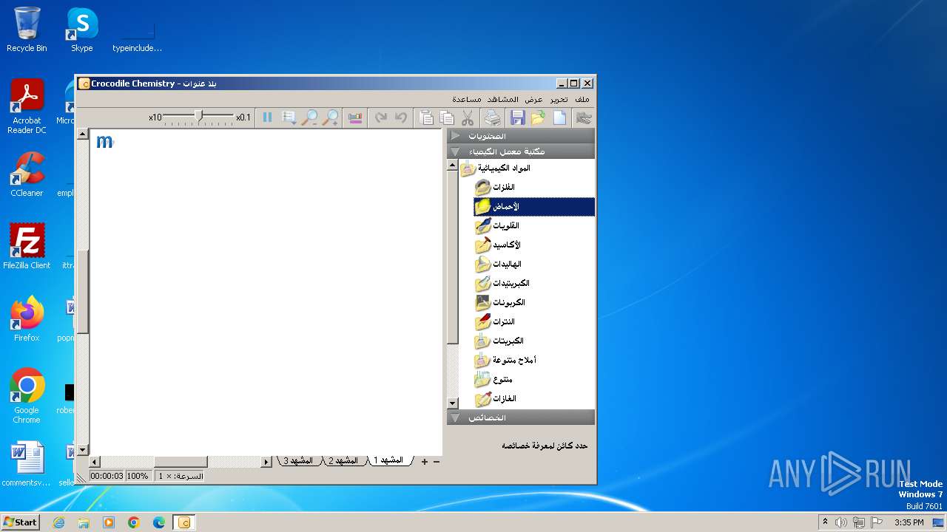Open the المشاهد (Scenes) menu

click(502, 99)
